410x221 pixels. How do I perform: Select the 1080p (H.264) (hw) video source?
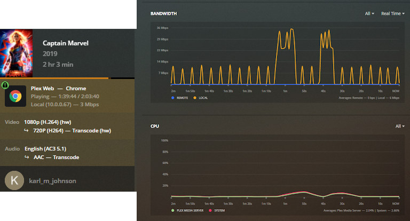(48, 122)
